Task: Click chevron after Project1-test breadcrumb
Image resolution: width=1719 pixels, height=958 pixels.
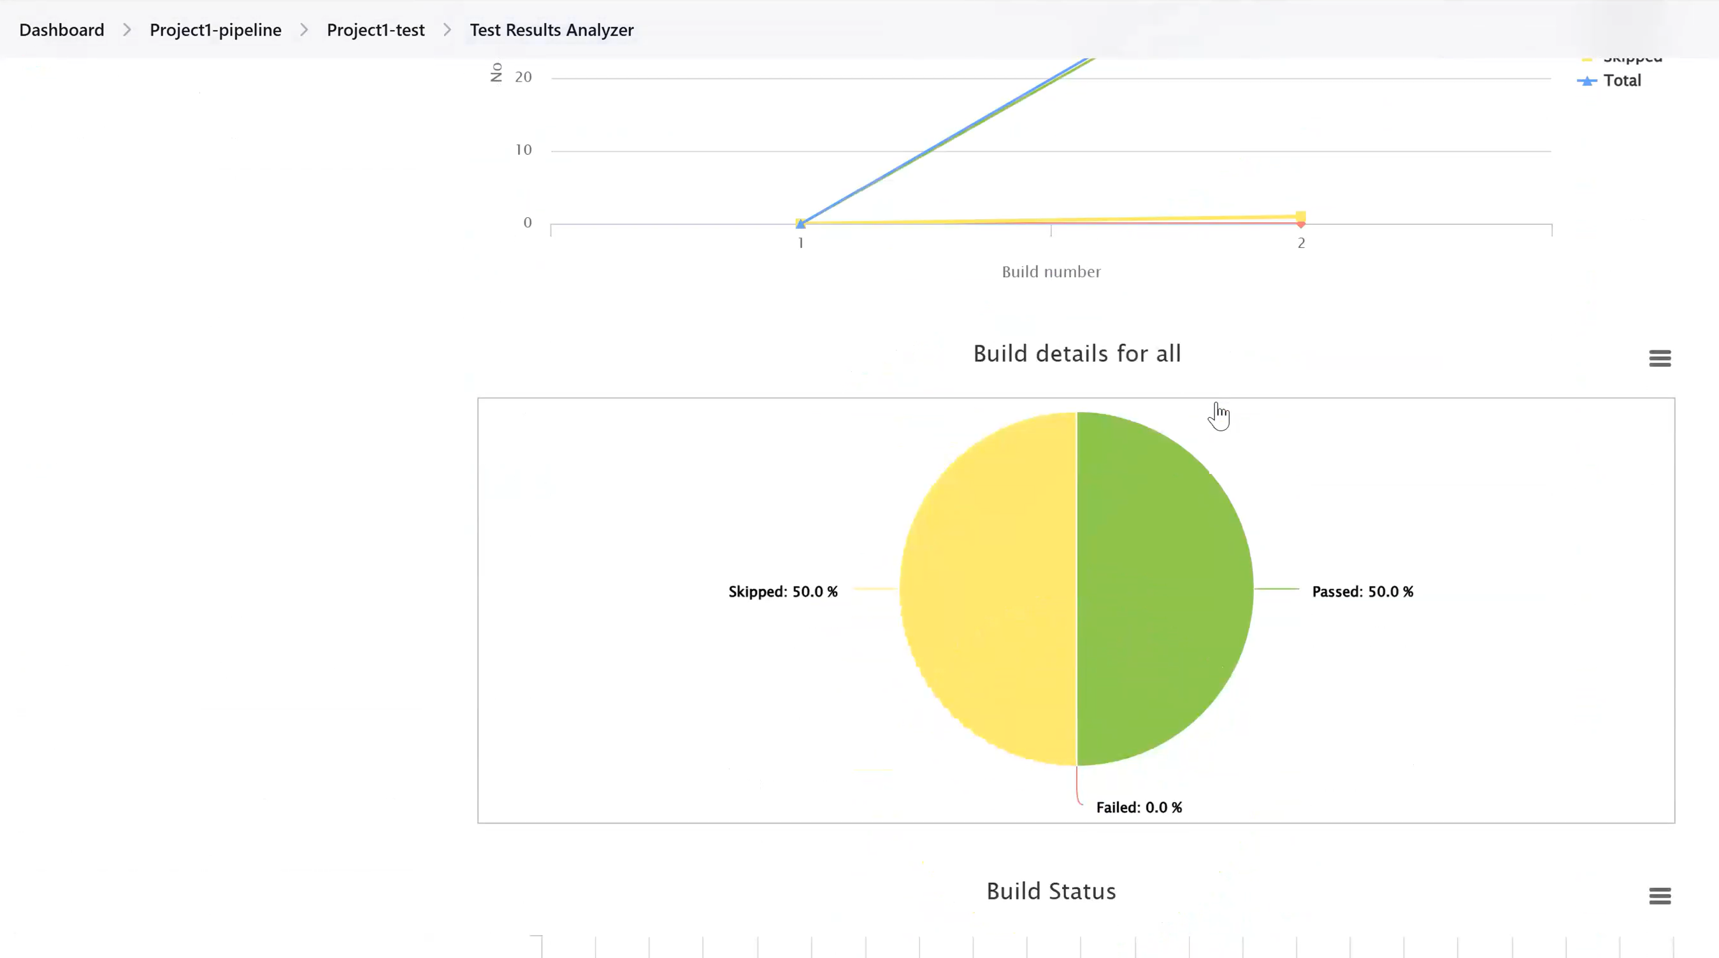Action: (x=447, y=30)
